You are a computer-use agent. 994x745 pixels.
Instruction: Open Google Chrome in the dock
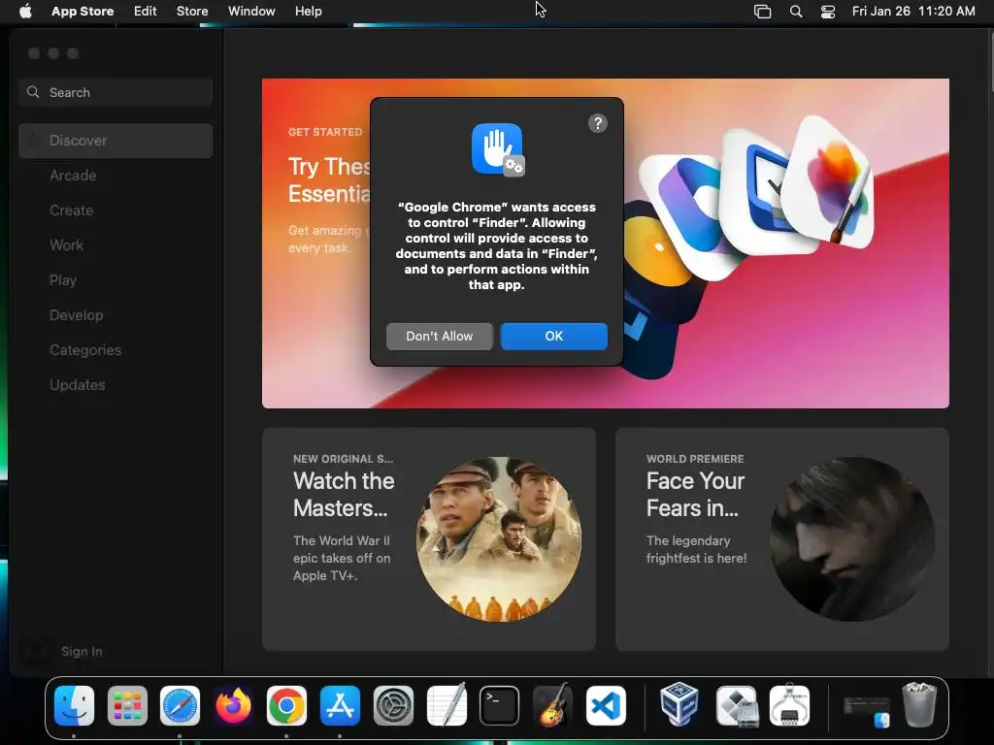286,706
